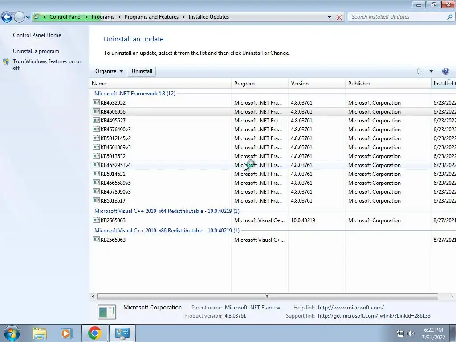Click the search magnifier icon
This screenshot has height=342, width=456.
(x=450, y=17)
